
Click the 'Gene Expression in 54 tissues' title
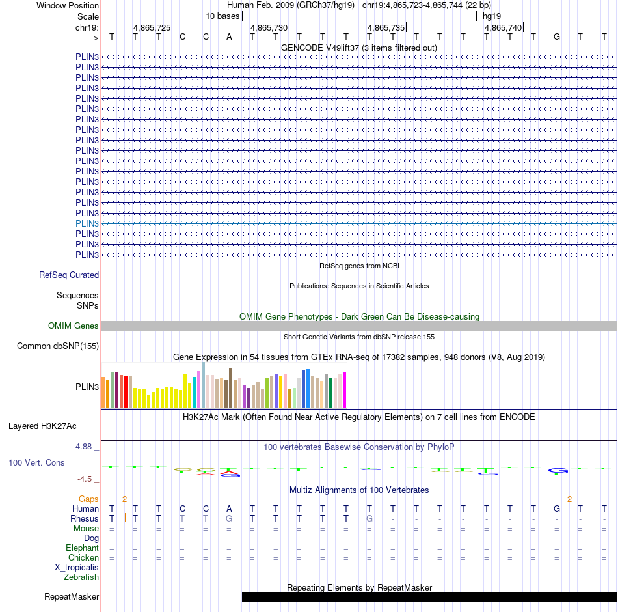358,357
